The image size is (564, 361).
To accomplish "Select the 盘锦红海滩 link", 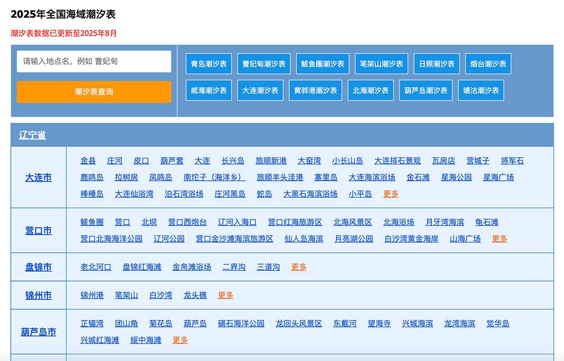I will tap(142, 267).
